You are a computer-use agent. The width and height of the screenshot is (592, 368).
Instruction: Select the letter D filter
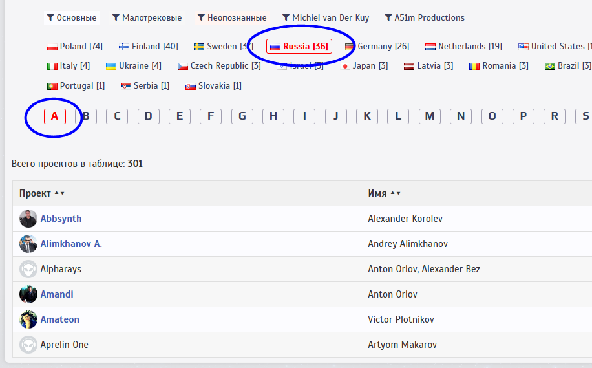tap(149, 116)
